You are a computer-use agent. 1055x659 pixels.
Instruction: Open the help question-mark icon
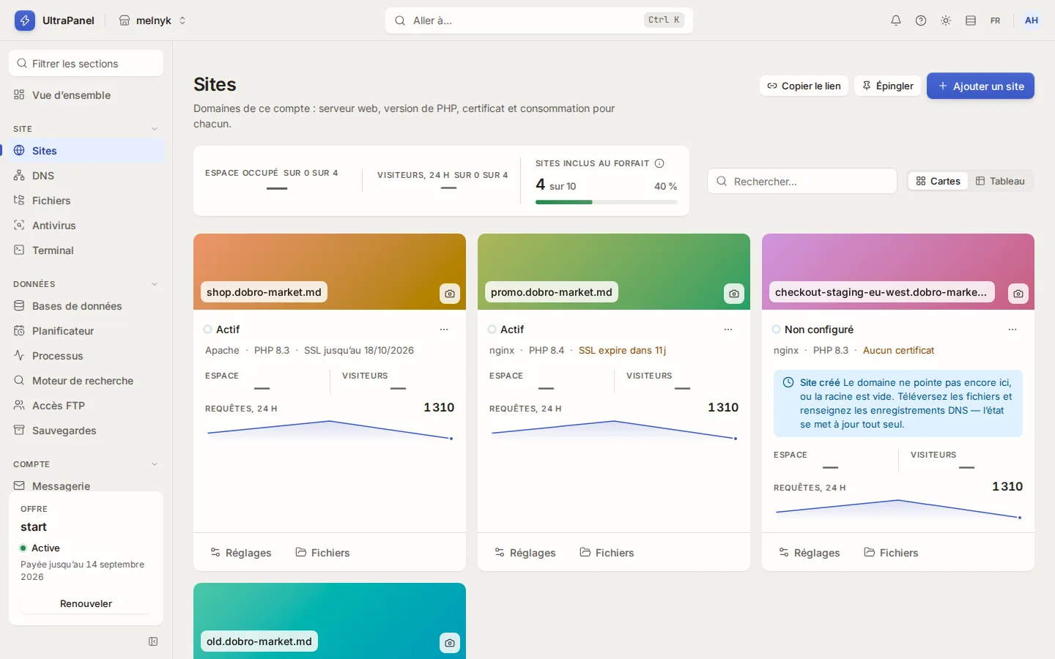point(921,21)
